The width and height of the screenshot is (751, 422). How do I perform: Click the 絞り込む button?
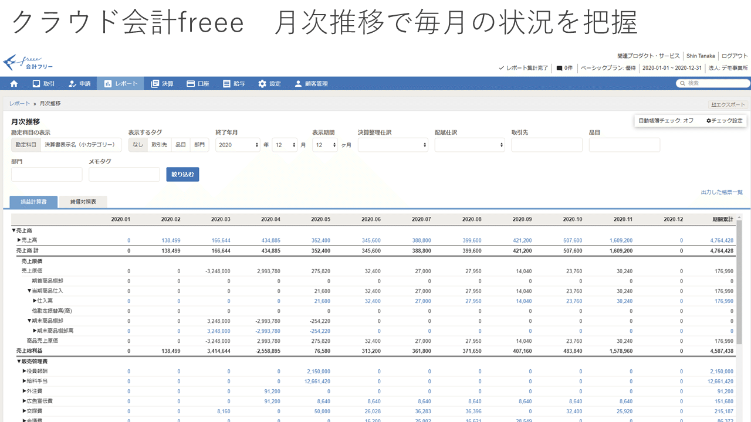pyautogui.click(x=182, y=174)
